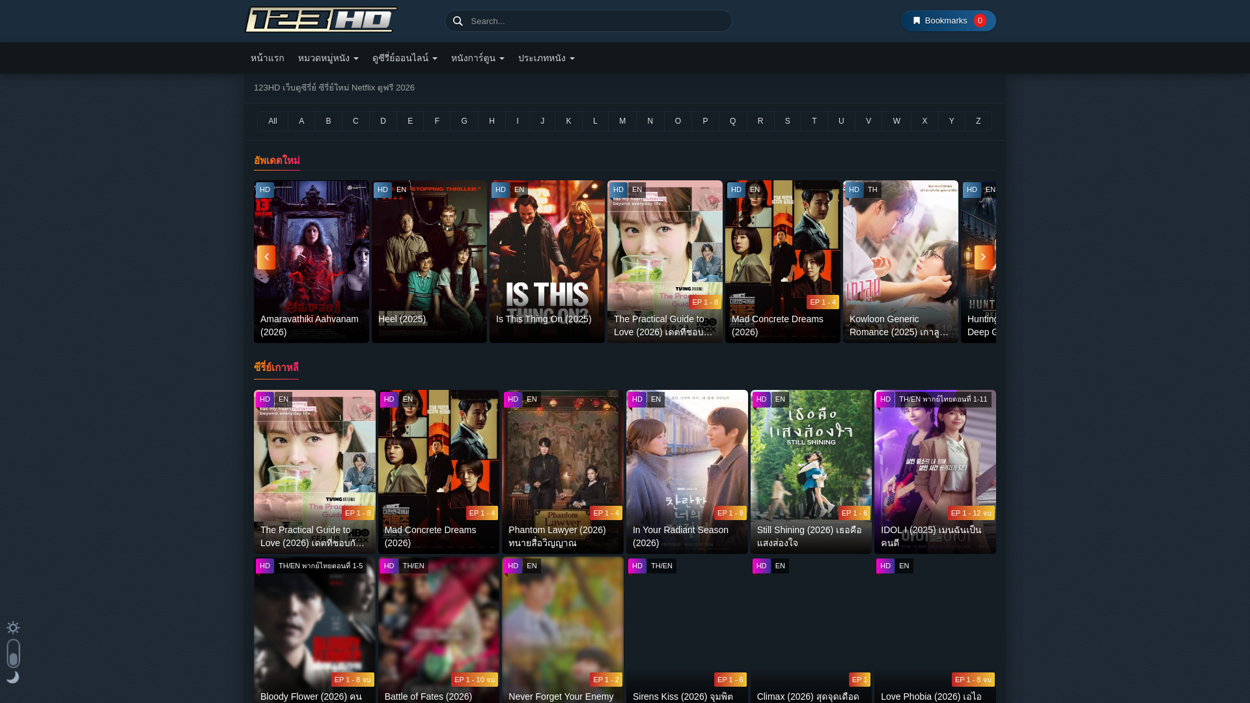Click TH/EN badge on Battle of Fates

point(413,566)
